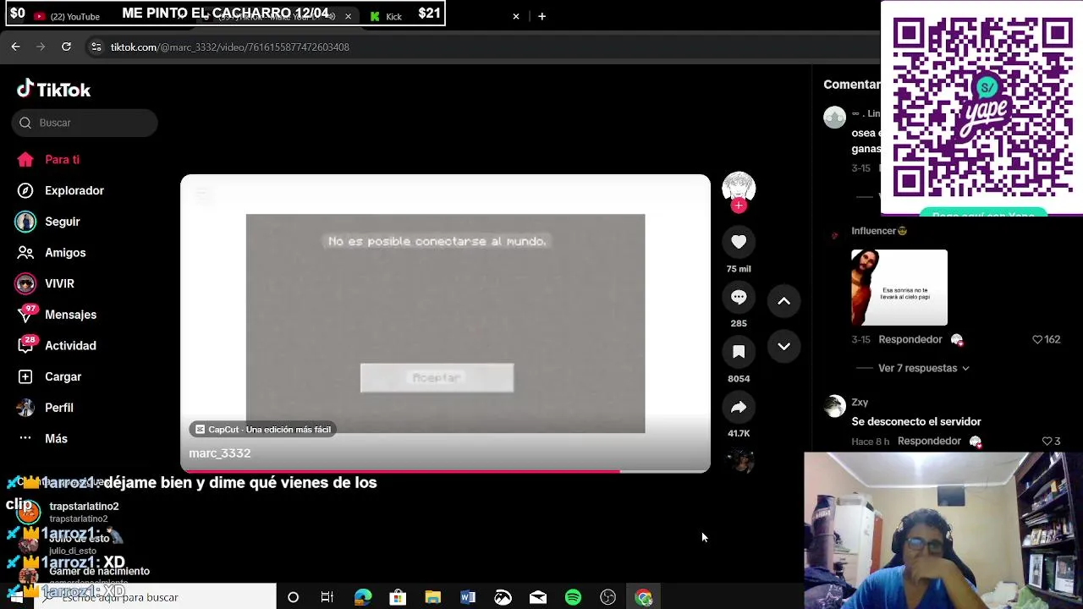Select comment text 'Se desconecto el servidor'
The height and width of the screenshot is (609, 1083).
pyautogui.click(x=916, y=421)
